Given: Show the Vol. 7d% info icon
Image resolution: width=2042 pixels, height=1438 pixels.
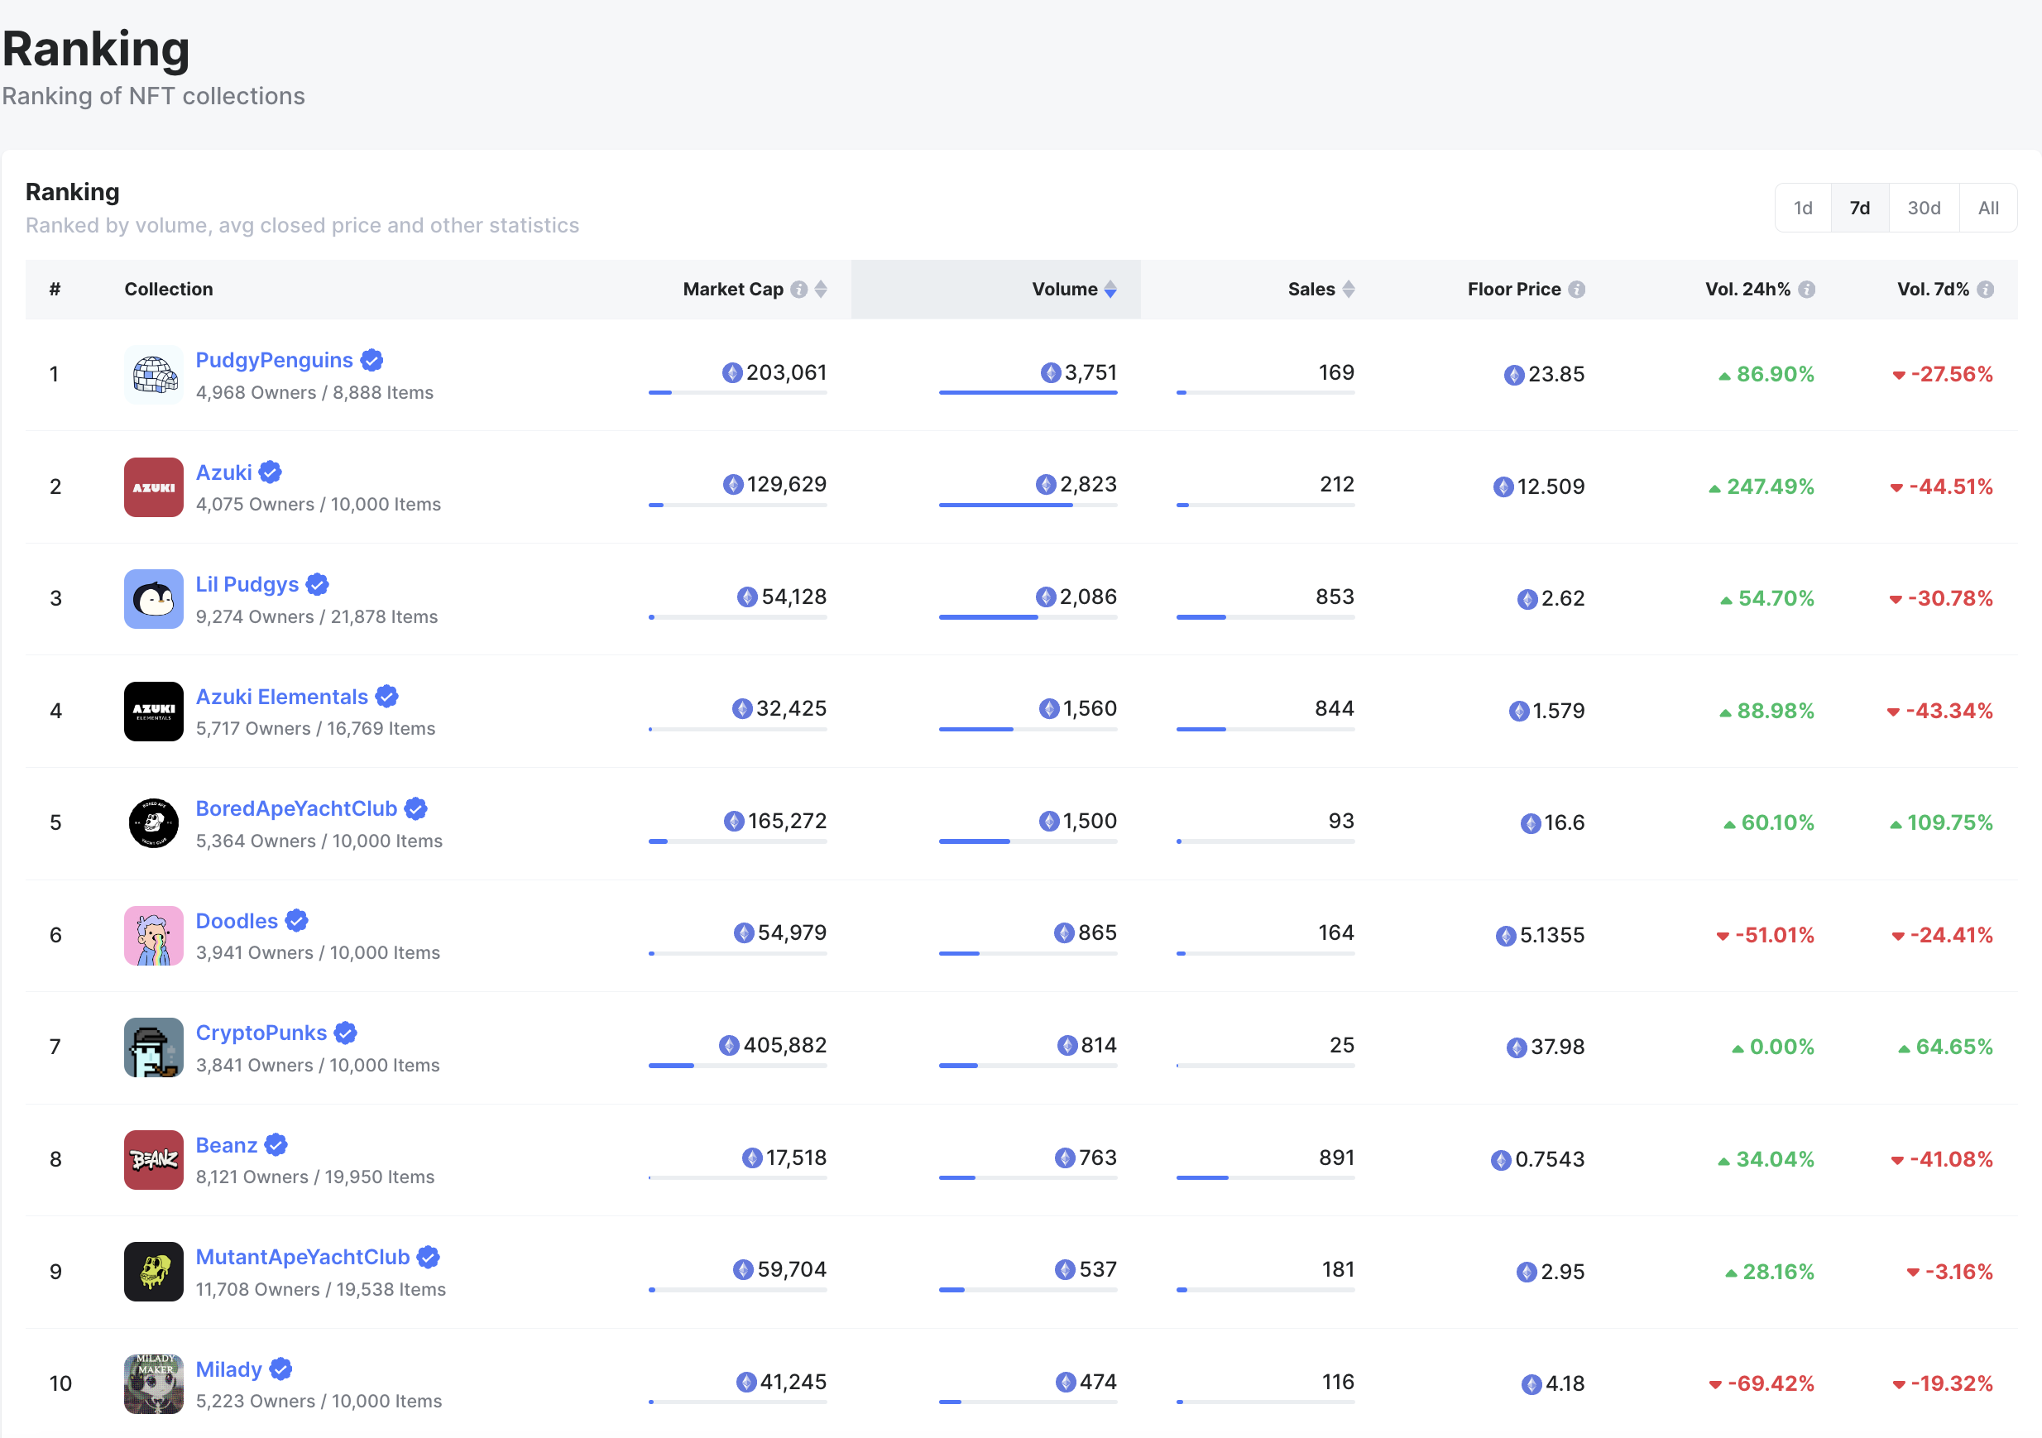Looking at the screenshot, I should 1985,289.
